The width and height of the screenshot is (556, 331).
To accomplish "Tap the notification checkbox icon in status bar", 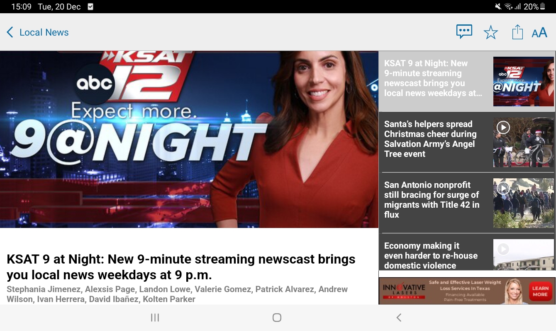I will click(x=91, y=7).
